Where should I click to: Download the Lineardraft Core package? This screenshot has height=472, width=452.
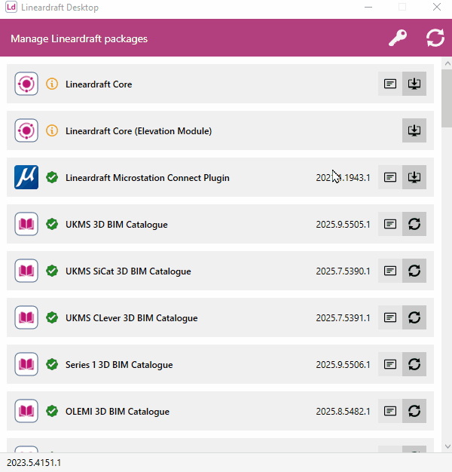click(414, 84)
